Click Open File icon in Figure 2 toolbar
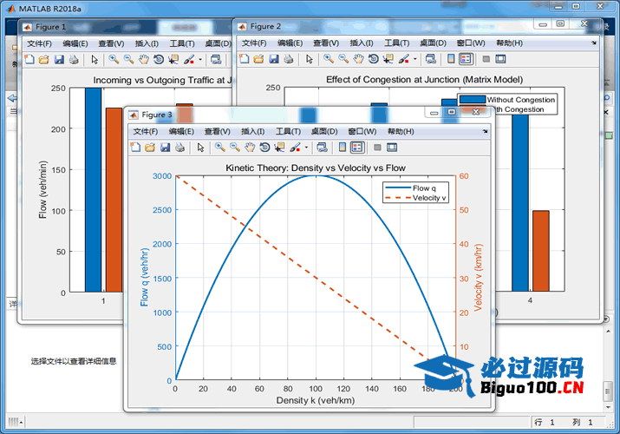 (x=259, y=59)
